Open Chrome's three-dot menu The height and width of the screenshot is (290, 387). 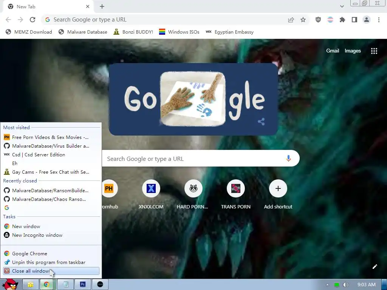coord(379,20)
